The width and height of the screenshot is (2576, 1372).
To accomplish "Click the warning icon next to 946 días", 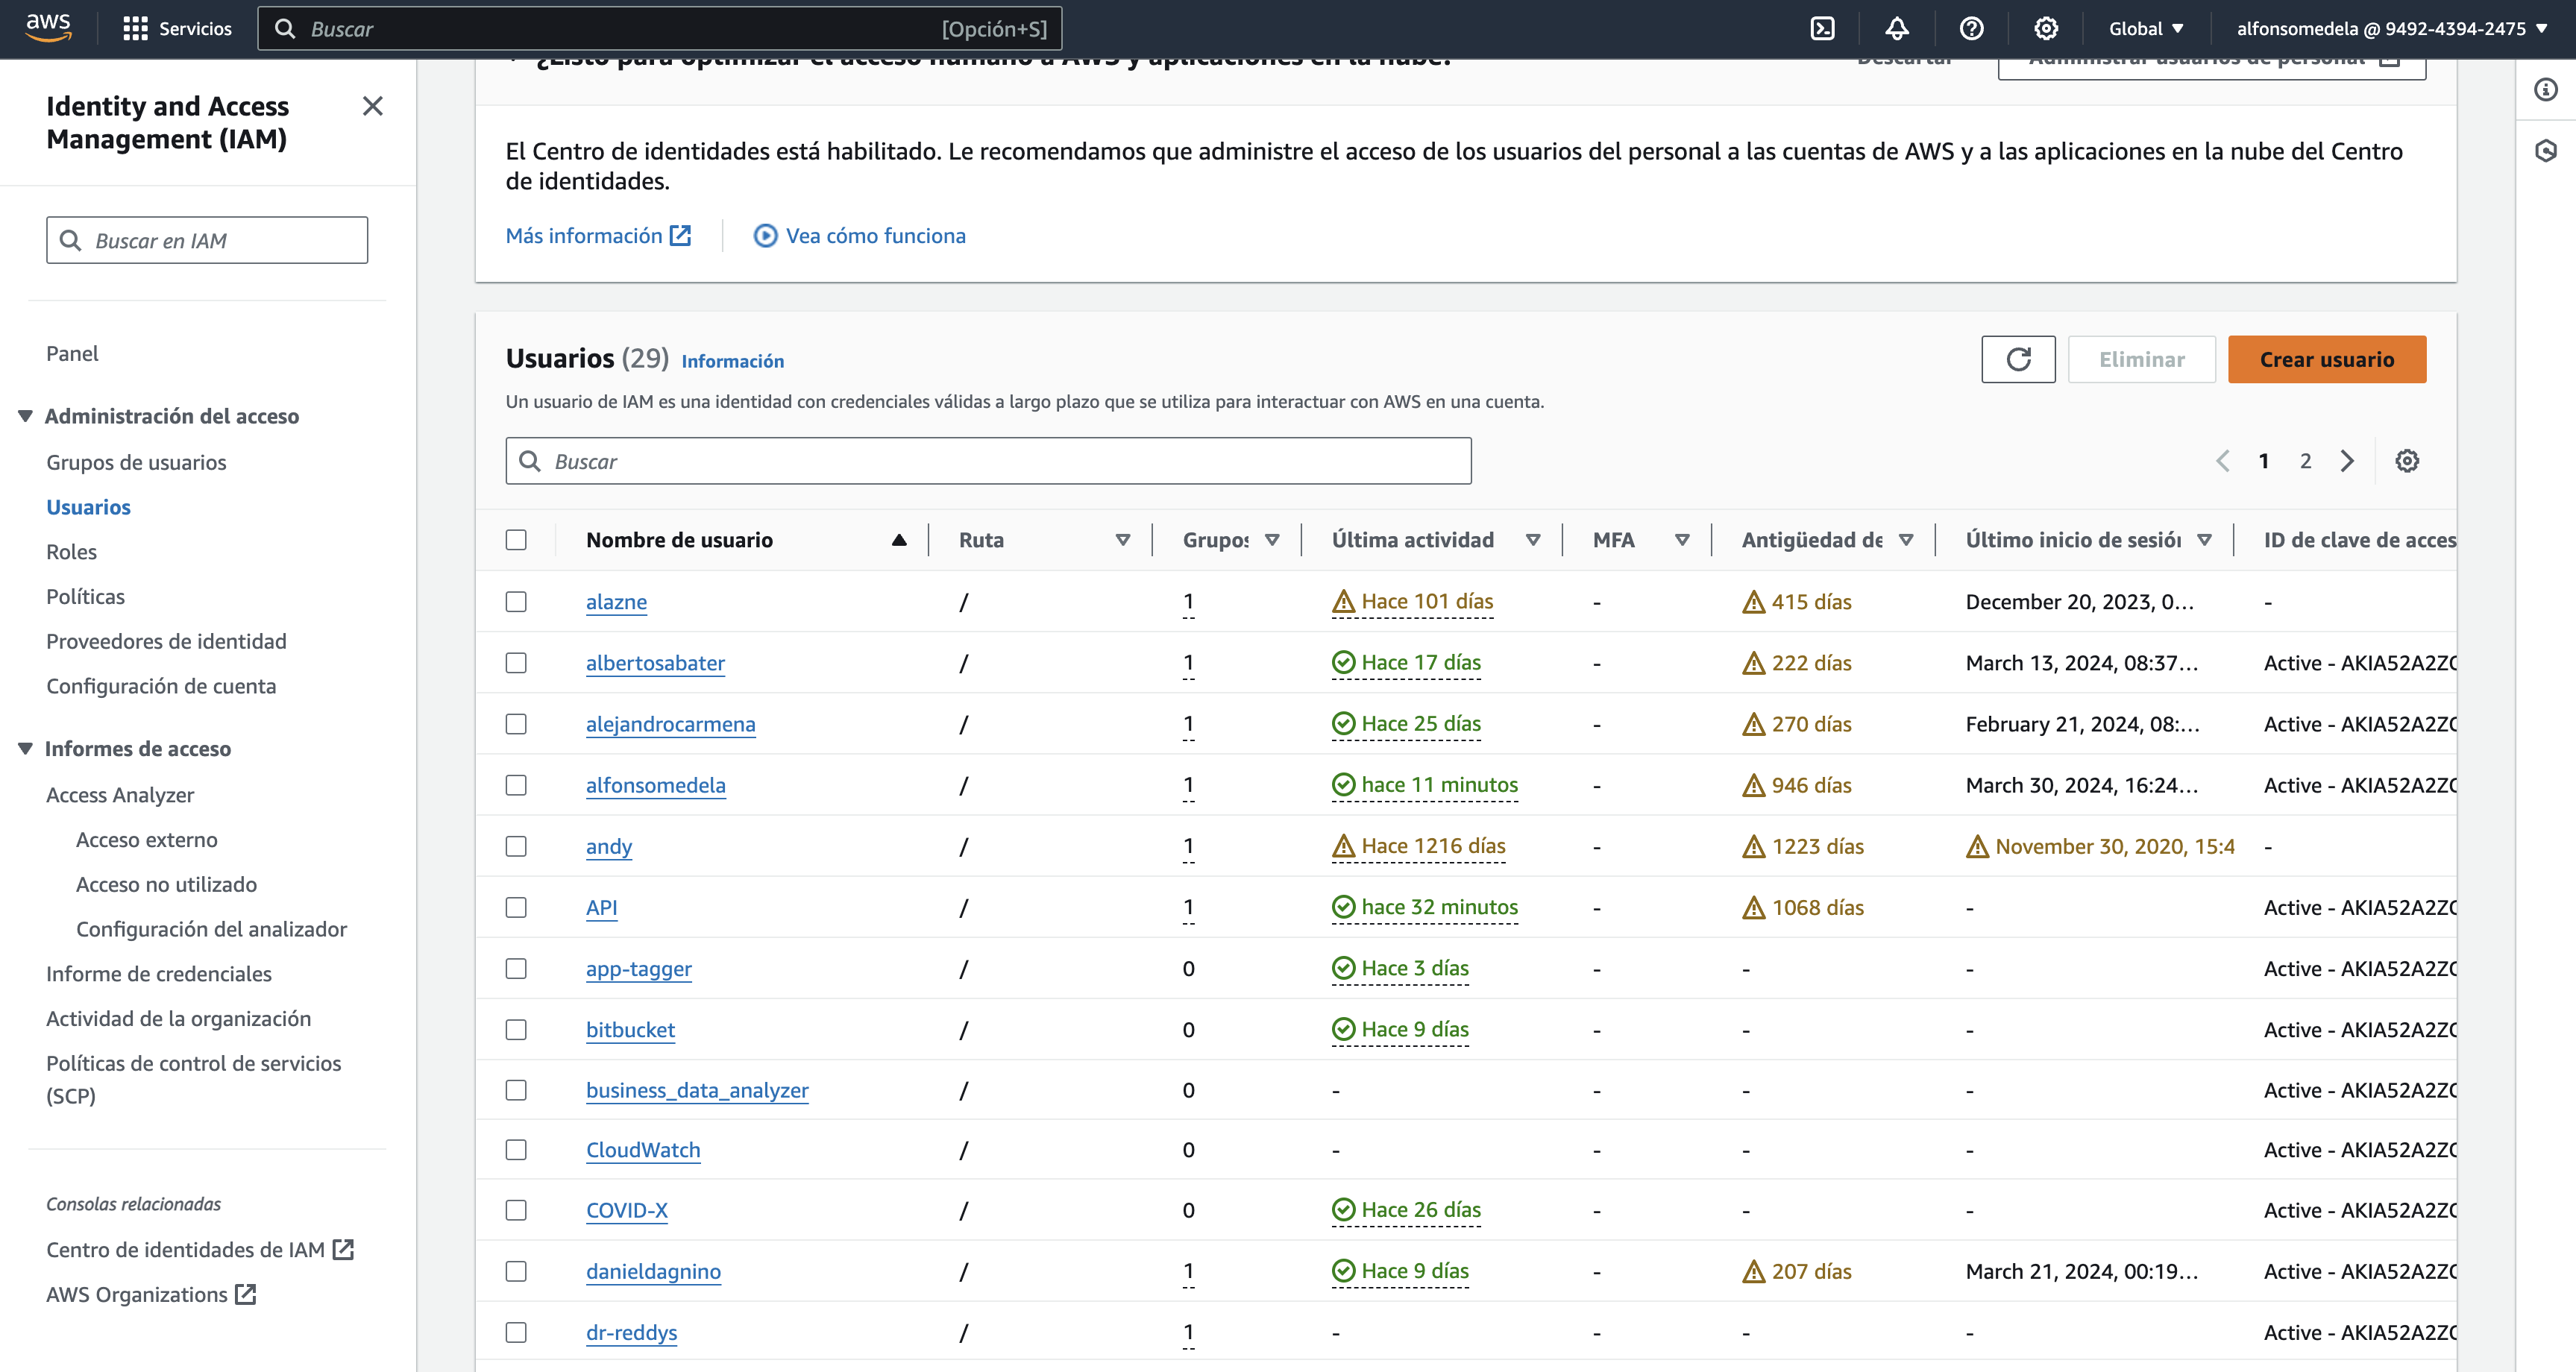I will pos(1754,786).
